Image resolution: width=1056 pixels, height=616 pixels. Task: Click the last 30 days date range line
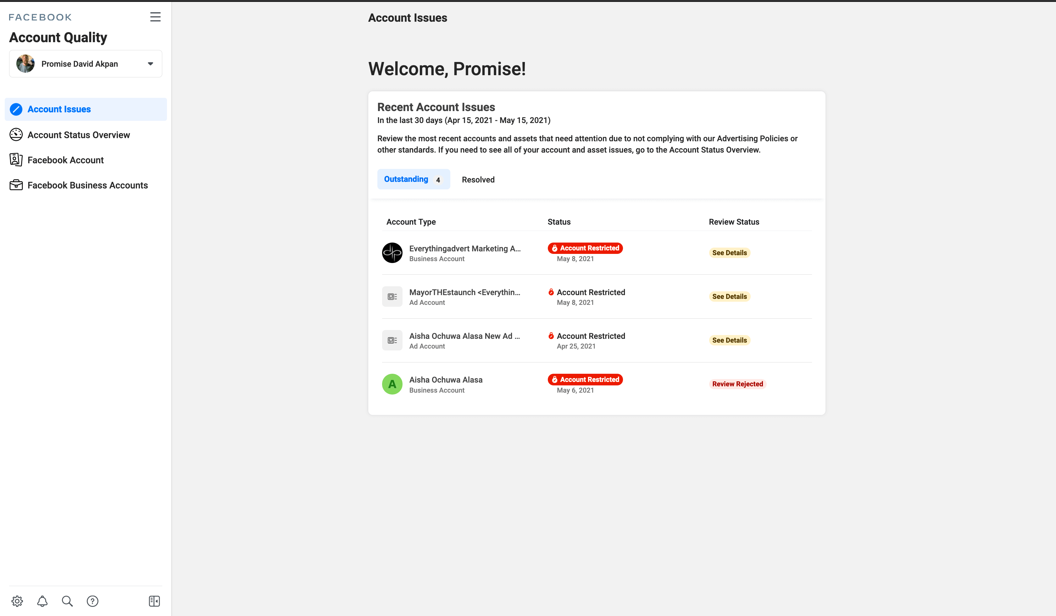464,120
